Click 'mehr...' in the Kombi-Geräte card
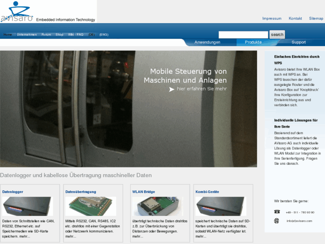The image size is (325, 244). 201,236
